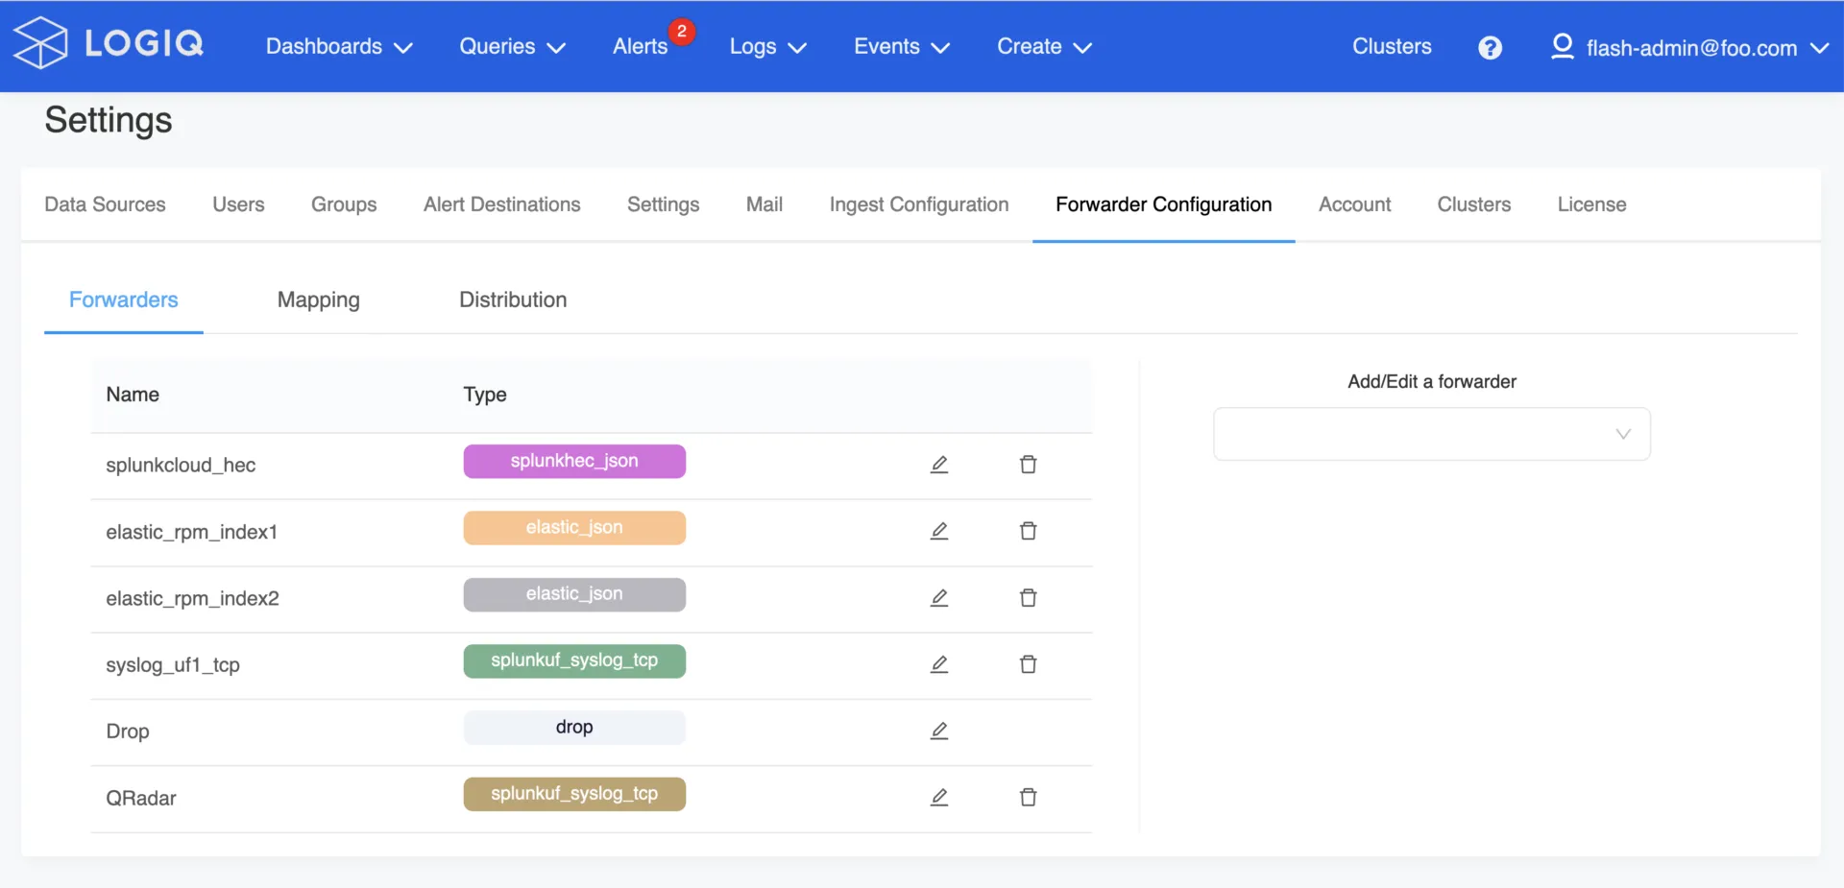The width and height of the screenshot is (1844, 888).
Task: Expand the Queries menu
Action: [x=512, y=46]
